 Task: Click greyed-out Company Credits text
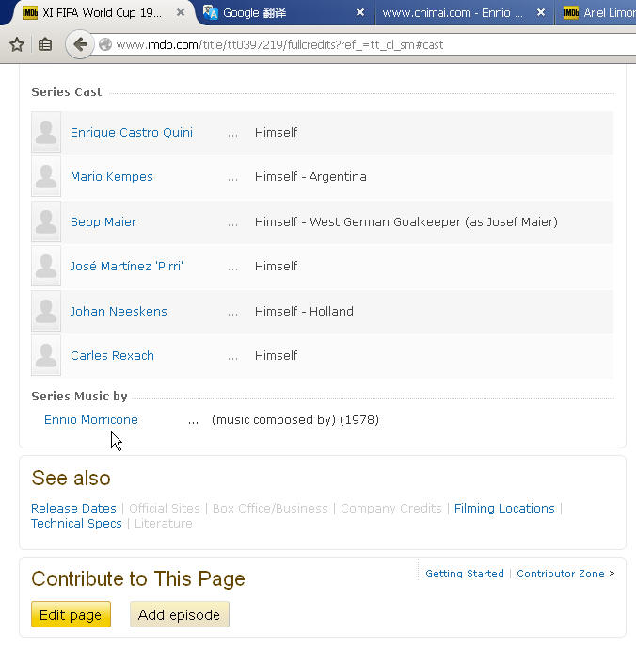click(391, 508)
